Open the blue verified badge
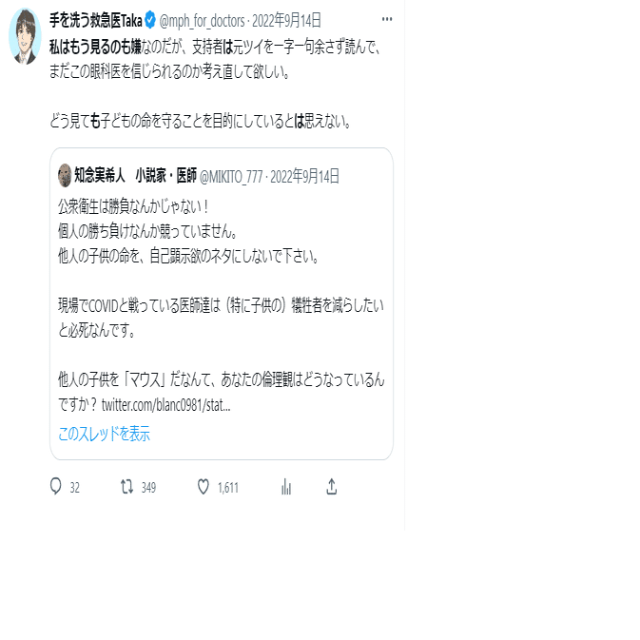This screenshot has height=640, width=640. [150, 20]
